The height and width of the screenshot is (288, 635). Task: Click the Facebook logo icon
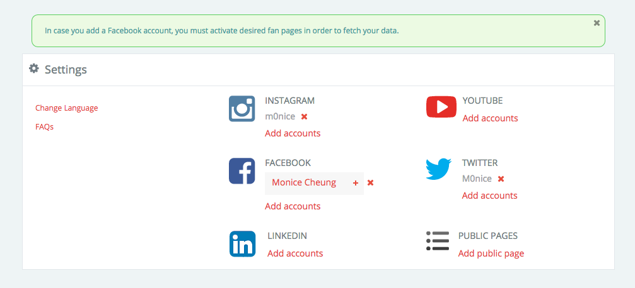coord(242,171)
